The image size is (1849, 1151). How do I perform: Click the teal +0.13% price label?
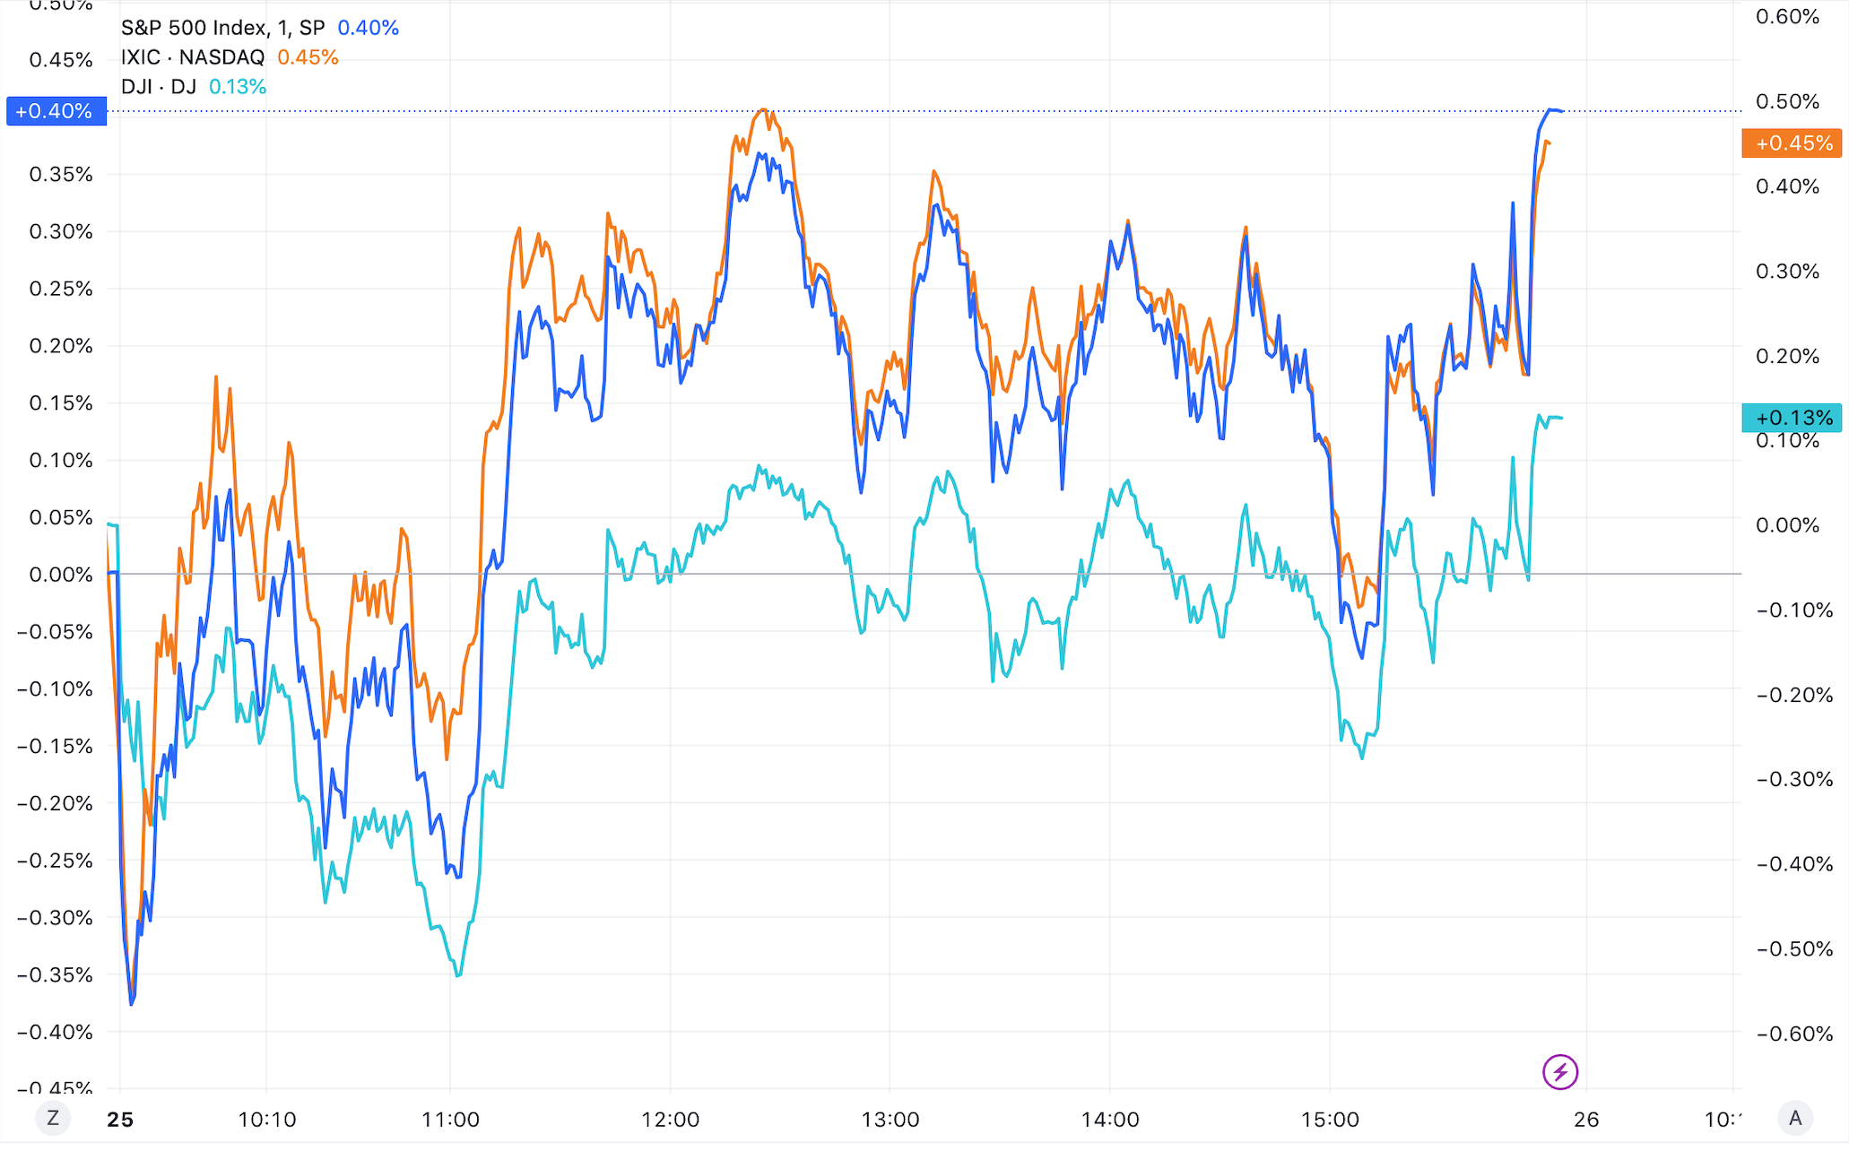(1792, 418)
